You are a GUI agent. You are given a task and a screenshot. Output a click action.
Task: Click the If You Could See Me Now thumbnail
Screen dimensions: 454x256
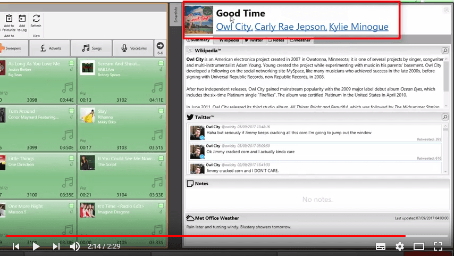(87, 163)
